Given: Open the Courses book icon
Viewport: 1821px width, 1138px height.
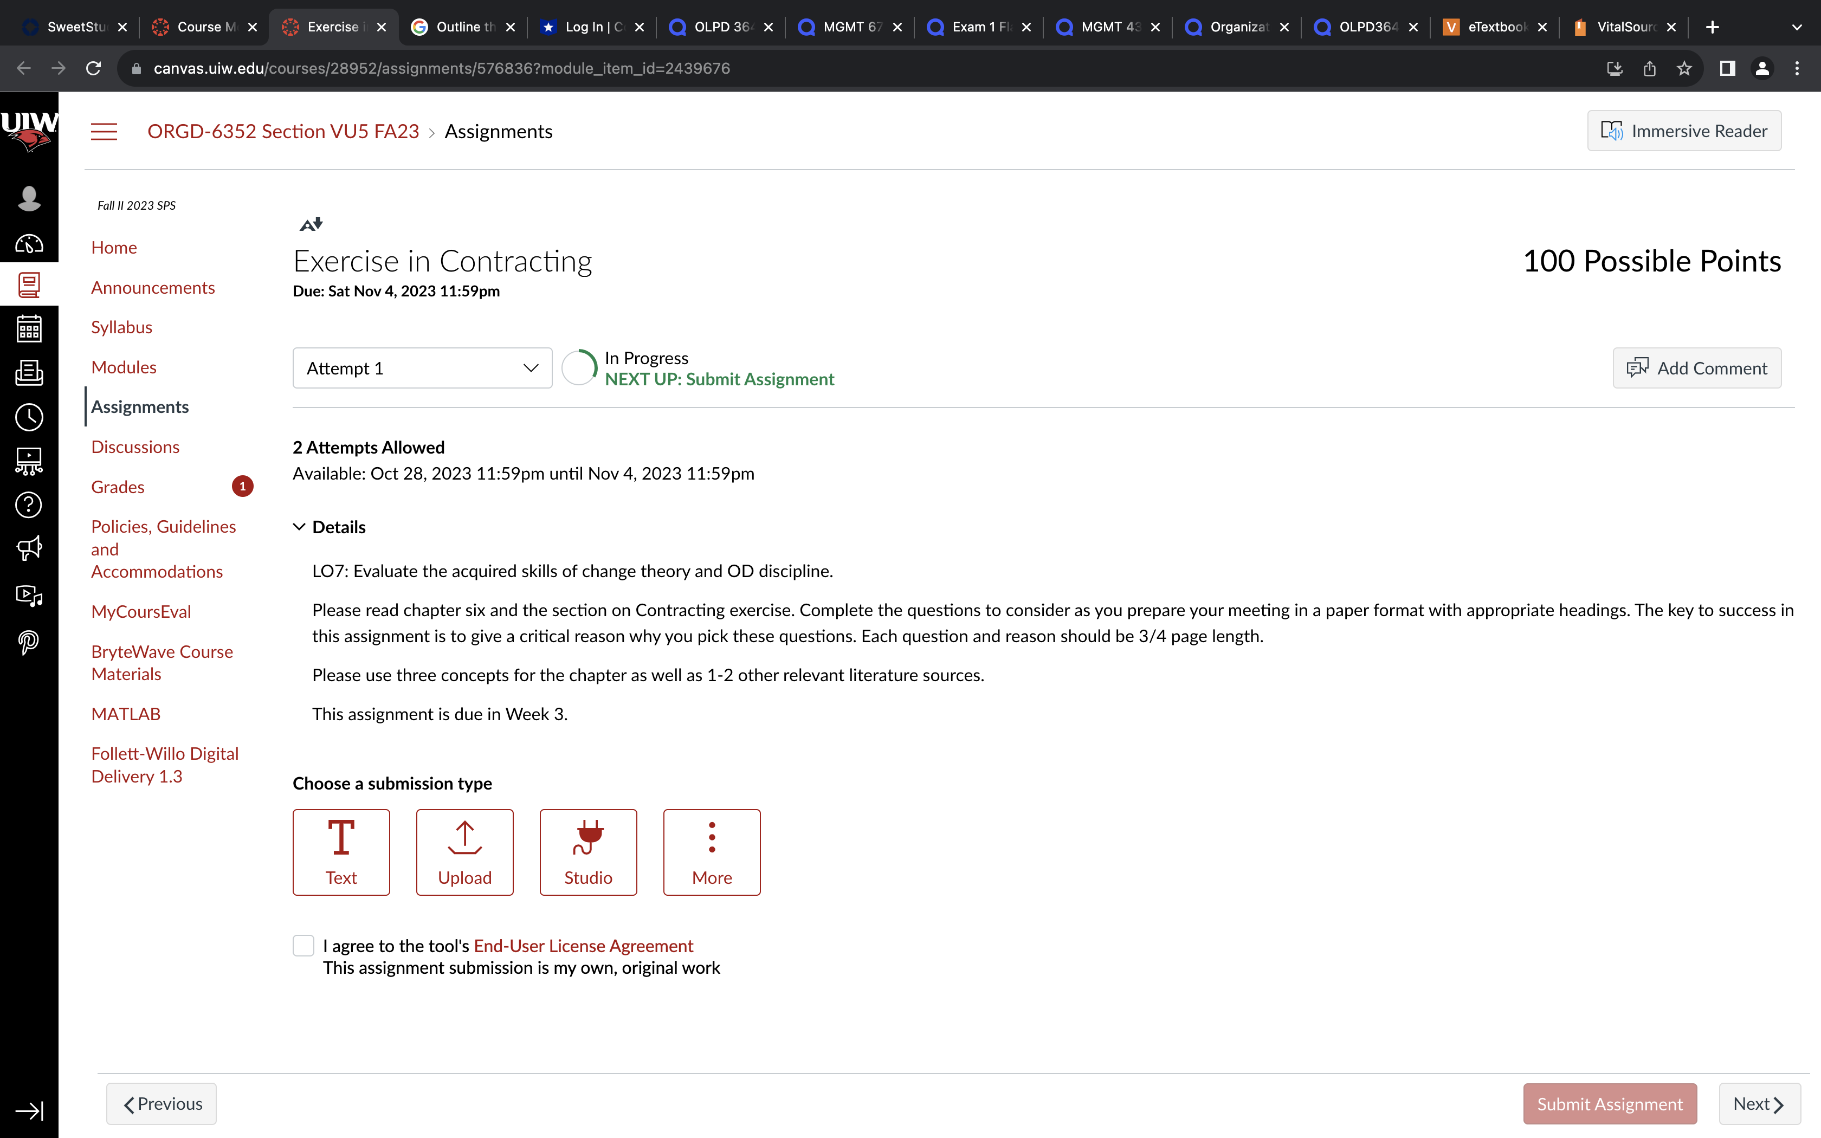Looking at the screenshot, I should click(x=29, y=284).
